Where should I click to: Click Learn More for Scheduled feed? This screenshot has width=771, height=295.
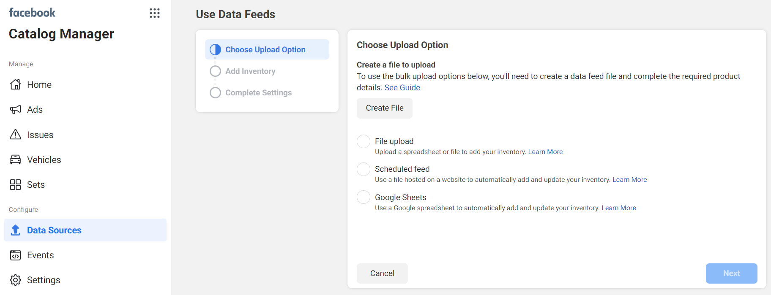click(629, 180)
